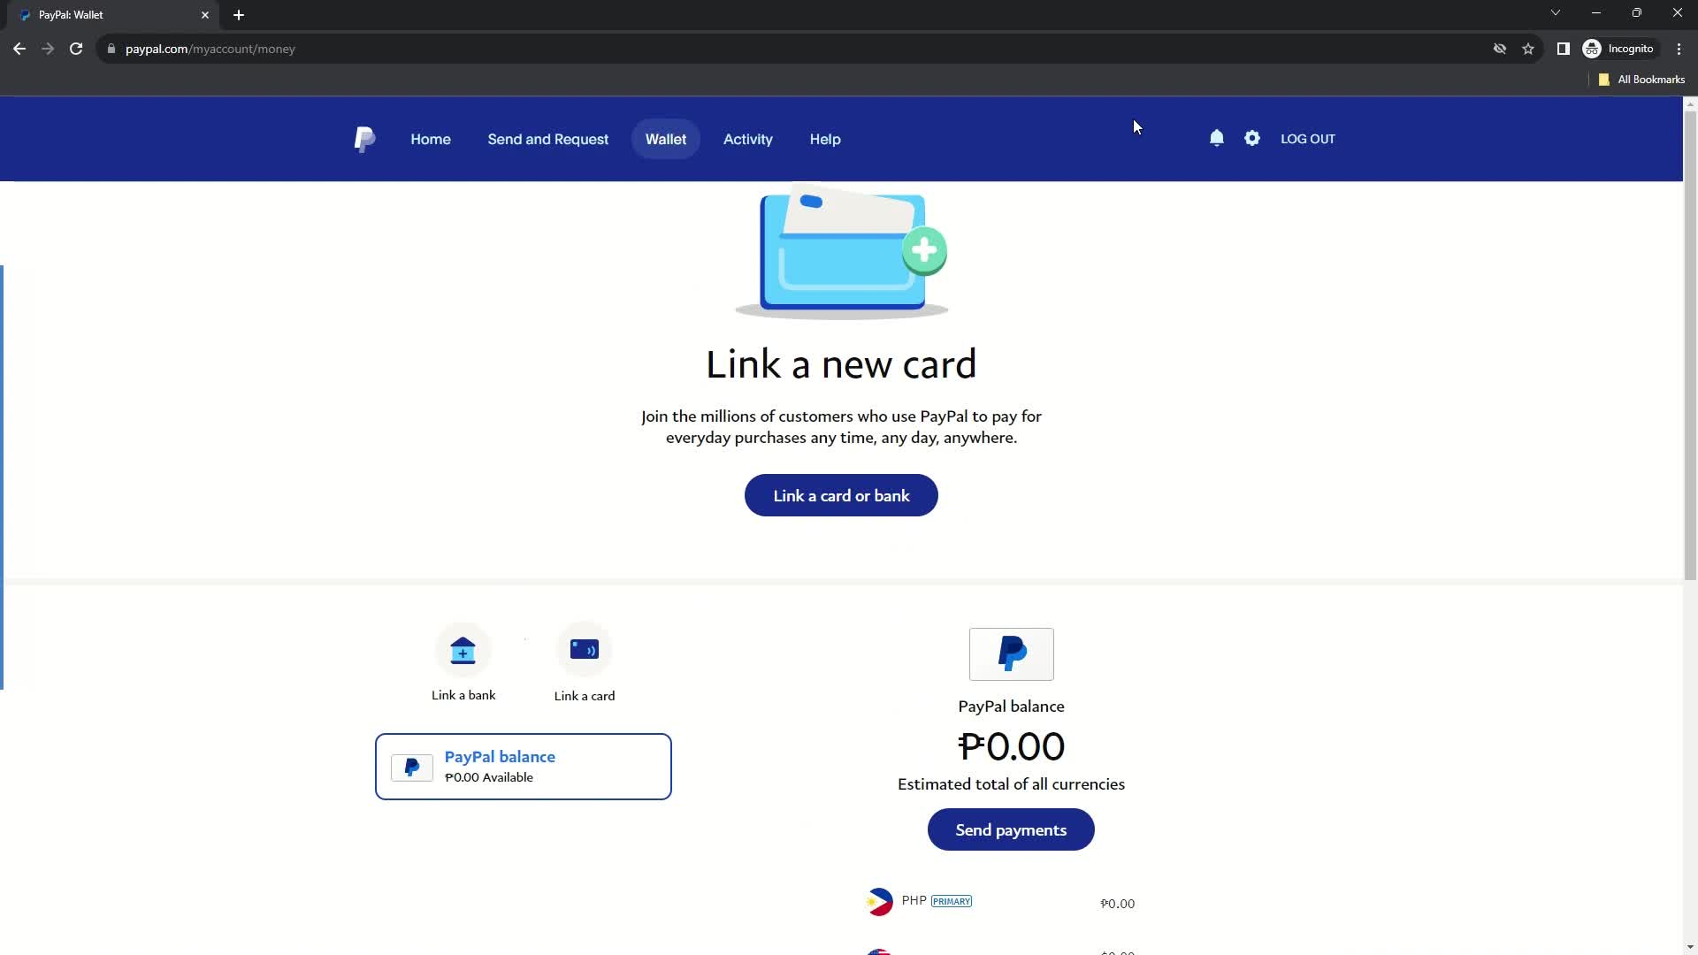Click the Link a card or bank button
1698x955 pixels.
coord(841,494)
